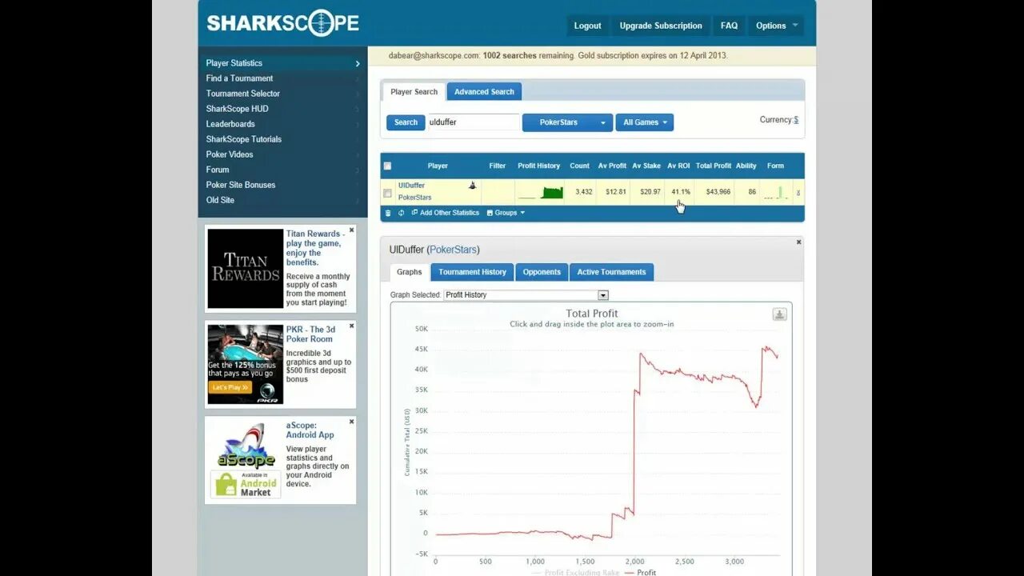Sort by the Av ROI column header
Image resolution: width=1024 pixels, height=576 pixels.
pos(678,166)
